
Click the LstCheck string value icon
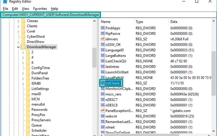tap(103, 83)
